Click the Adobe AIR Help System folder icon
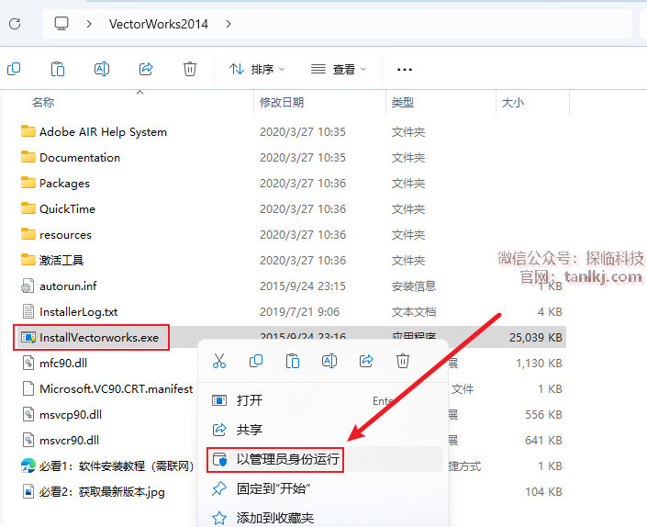 pos(28,131)
